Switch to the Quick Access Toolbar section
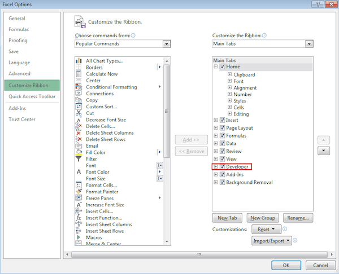The width and height of the screenshot is (339, 274). click(32, 96)
